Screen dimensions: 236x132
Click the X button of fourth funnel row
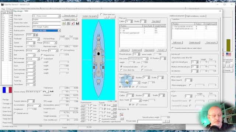point(115,116)
